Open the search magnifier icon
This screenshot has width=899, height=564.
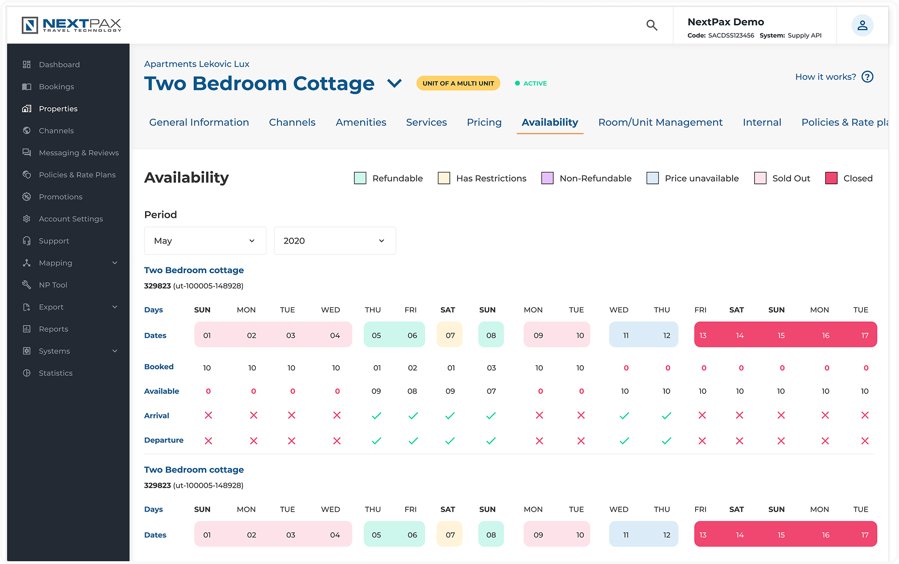click(651, 25)
